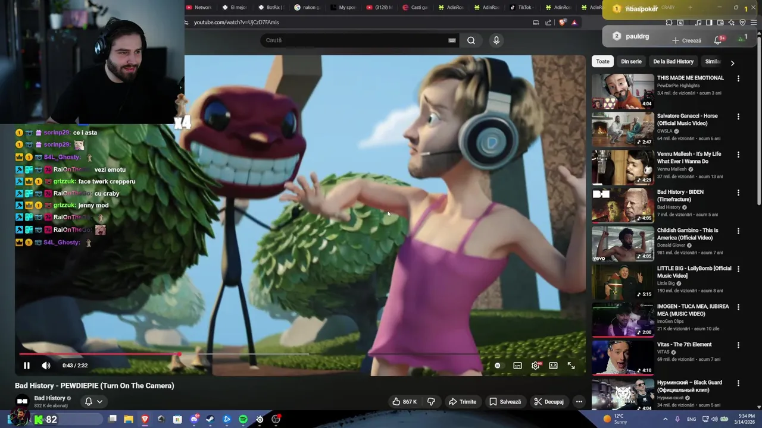Open Childish Gambino This Is America title
Image resolution: width=762 pixels, height=428 pixels.
click(688, 234)
